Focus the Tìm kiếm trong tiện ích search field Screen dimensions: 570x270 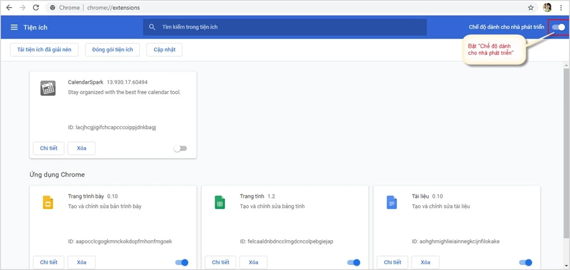click(284, 27)
